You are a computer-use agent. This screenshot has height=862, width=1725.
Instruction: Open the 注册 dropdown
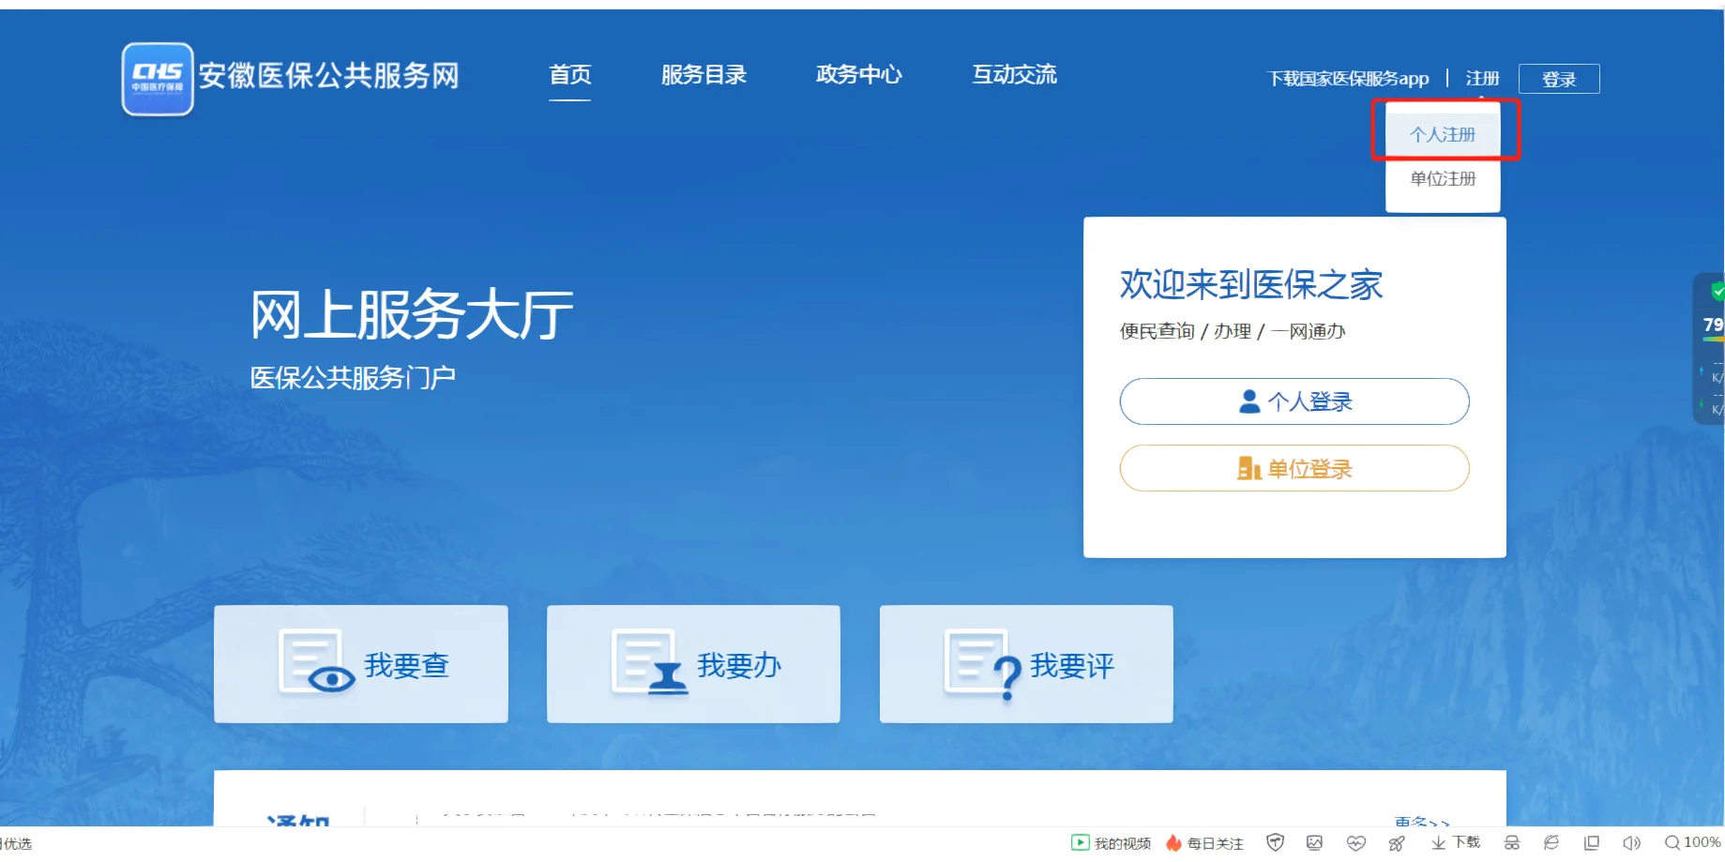coord(1482,79)
